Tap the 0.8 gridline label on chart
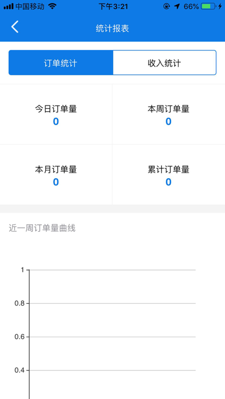 click(x=20, y=303)
